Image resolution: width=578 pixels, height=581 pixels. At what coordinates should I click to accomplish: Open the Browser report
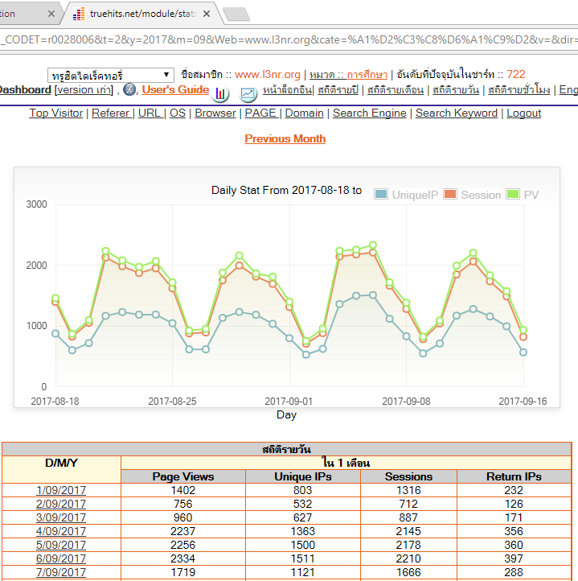click(215, 113)
